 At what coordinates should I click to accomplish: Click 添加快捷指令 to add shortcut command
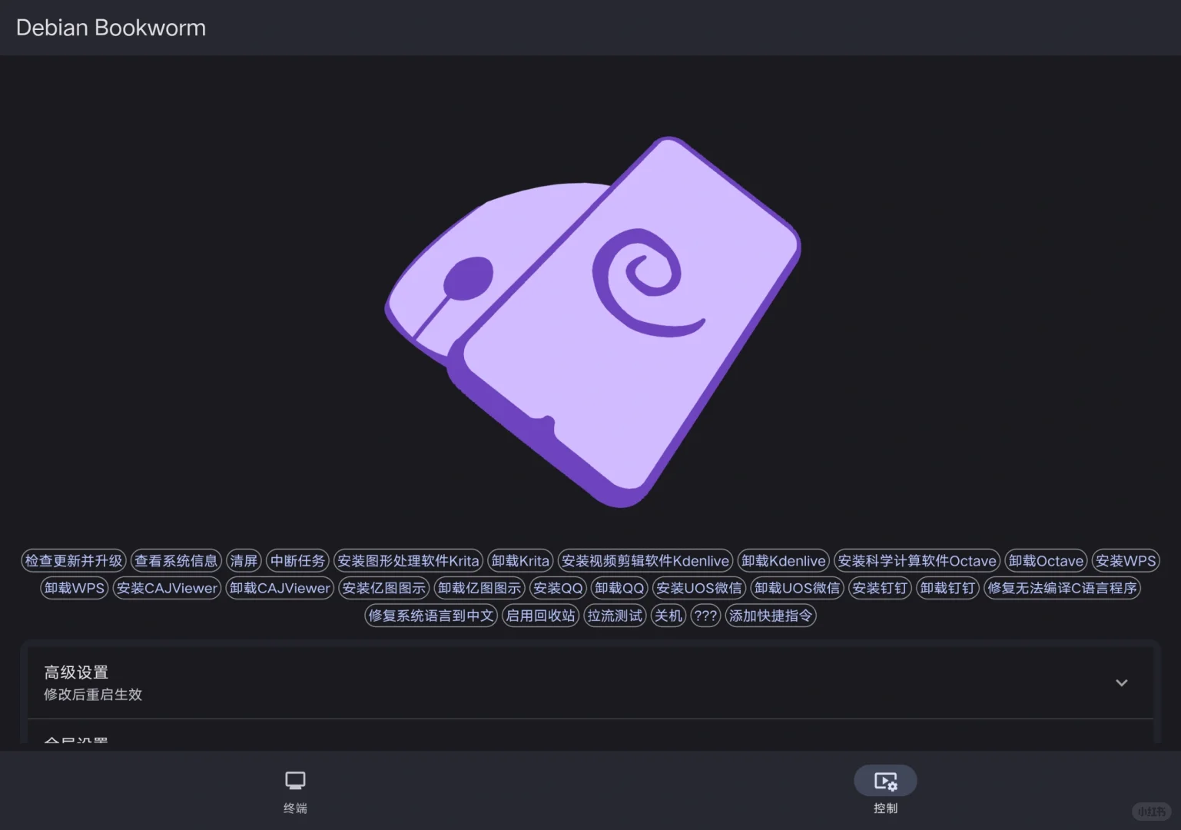click(x=771, y=616)
